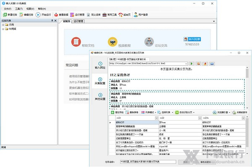Image resolution: width=252 pixels, height=167 pixels.
Task: Click the Browser Engine (浏览器引擎) icon
Action: tap(215, 113)
